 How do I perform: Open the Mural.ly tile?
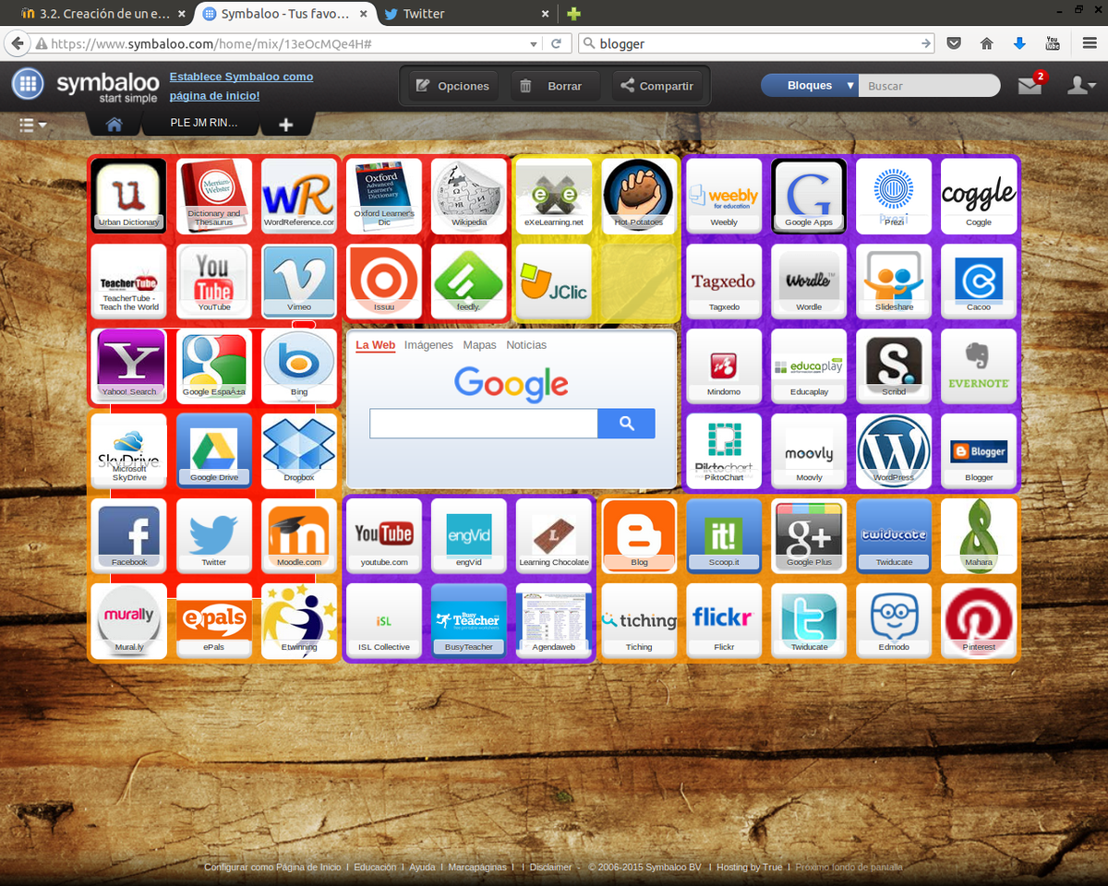coord(129,620)
